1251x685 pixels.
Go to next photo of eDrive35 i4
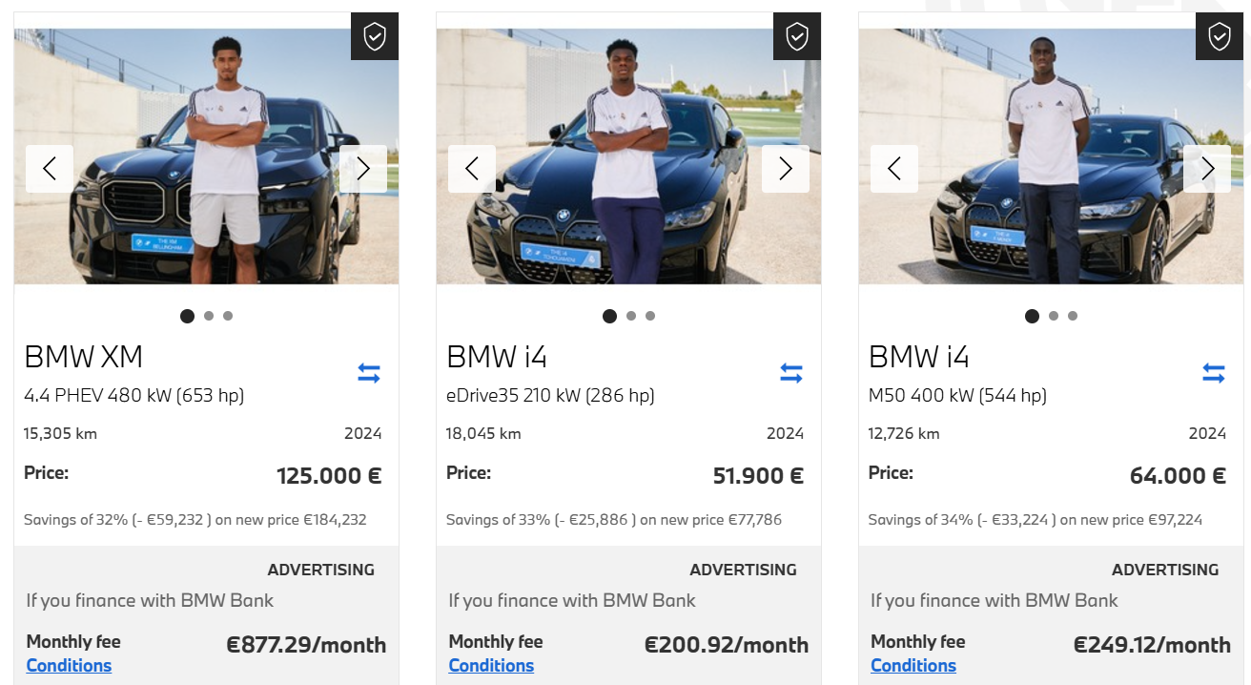(786, 169)
